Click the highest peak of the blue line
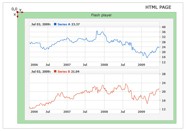 pyautogui.click(x=97, y=31)
